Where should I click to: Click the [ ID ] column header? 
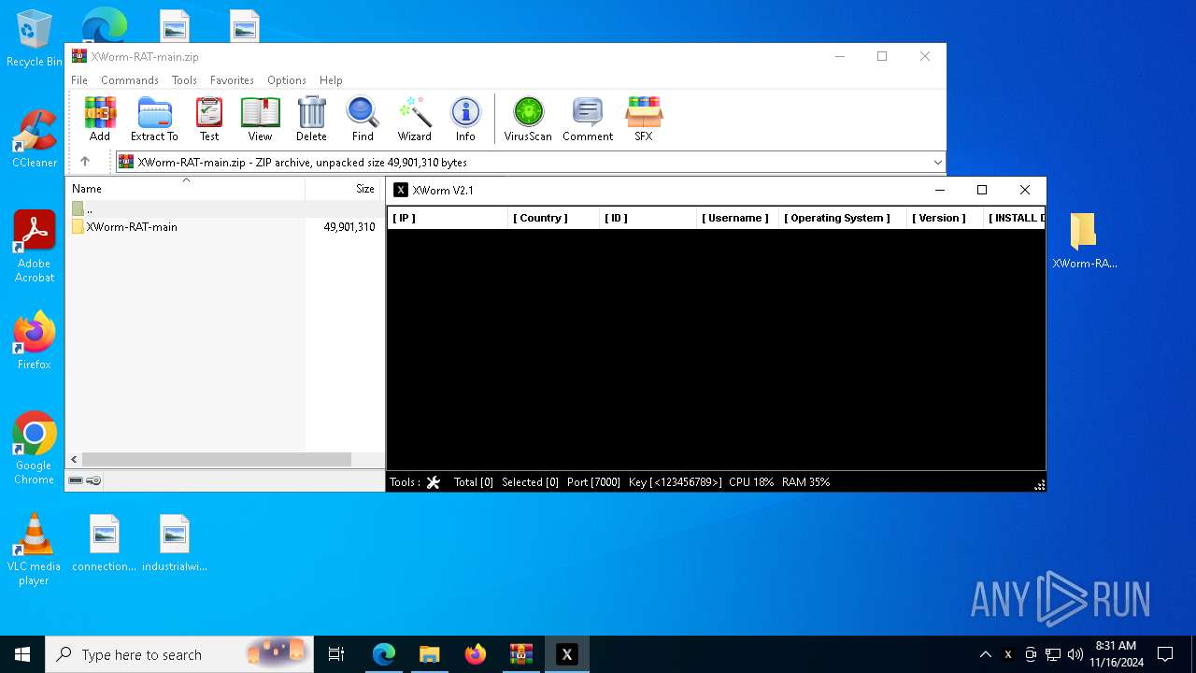[x=648, y=218]
